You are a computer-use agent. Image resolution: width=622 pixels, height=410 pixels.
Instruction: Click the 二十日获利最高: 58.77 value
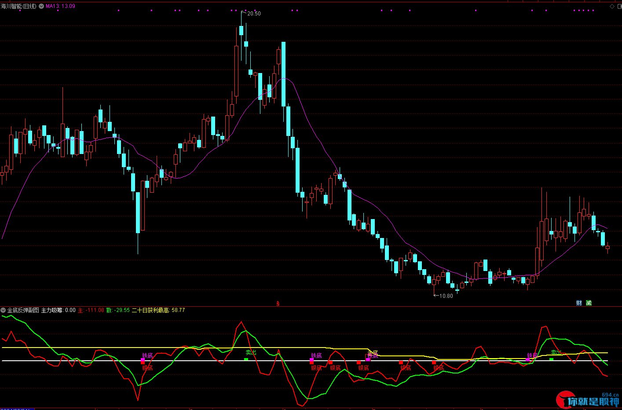coord(158,310)
